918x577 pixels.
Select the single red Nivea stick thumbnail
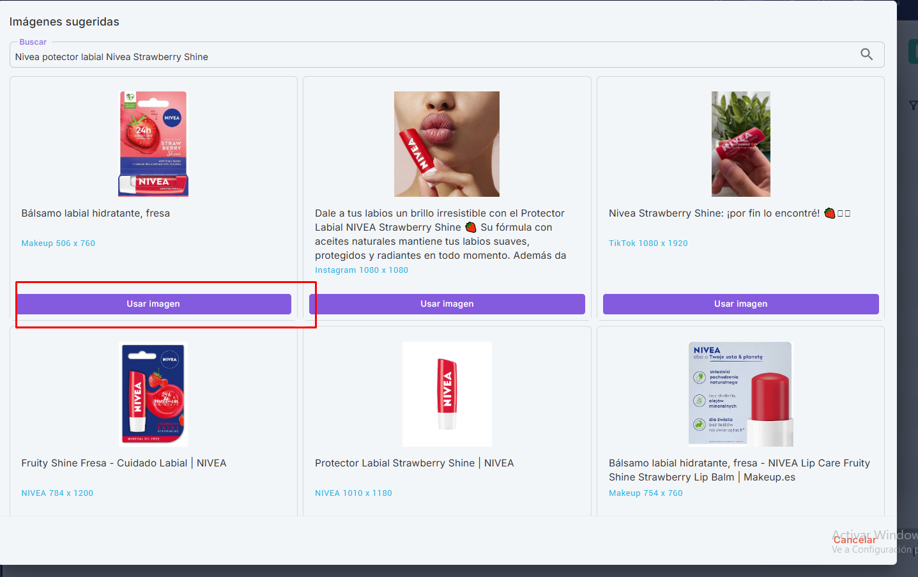point(447,394)
